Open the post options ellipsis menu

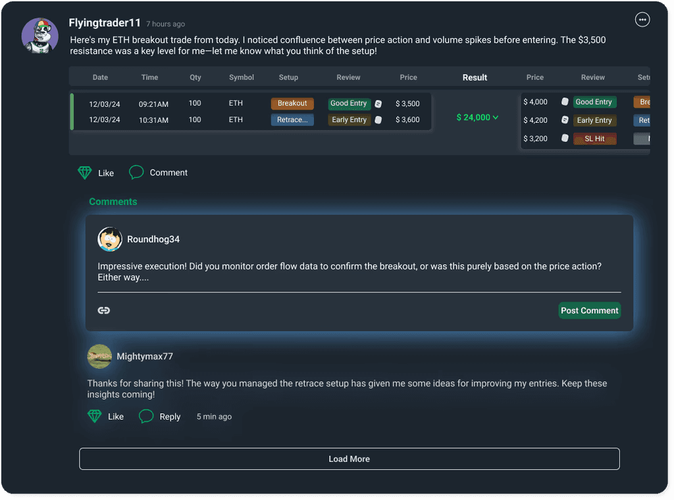coord(642,20)
